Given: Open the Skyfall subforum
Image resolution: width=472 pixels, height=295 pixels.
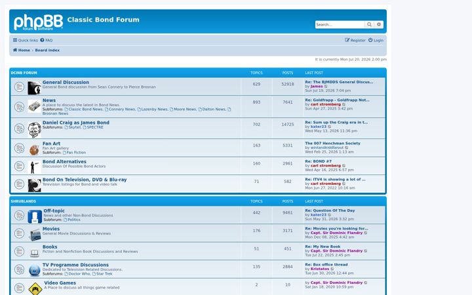Looking at the screenshot, I should (74, 127).
